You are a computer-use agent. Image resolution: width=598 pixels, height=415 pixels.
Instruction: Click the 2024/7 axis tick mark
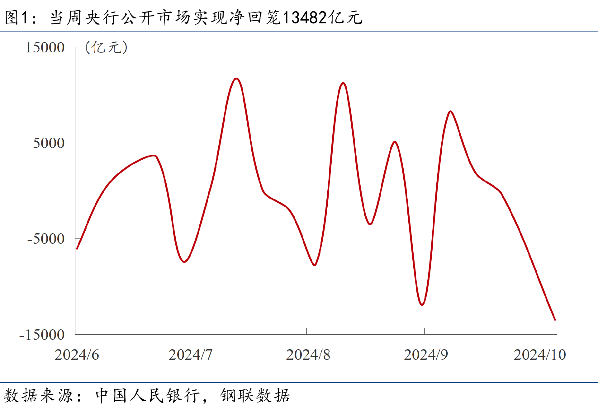[x=189, y=331]
